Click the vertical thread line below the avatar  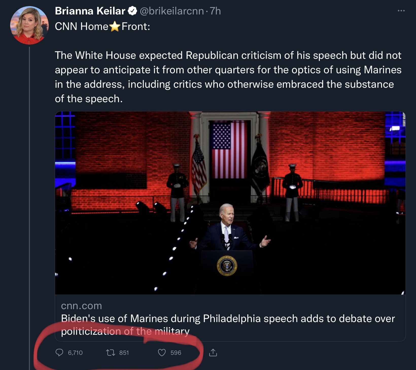tap(29, 203)
